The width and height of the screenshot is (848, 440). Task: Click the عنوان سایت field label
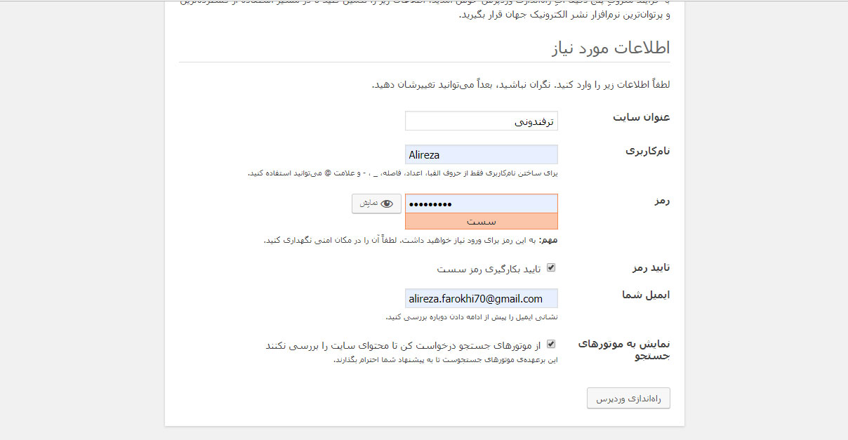pyautogui.click(x=641, y=117)
